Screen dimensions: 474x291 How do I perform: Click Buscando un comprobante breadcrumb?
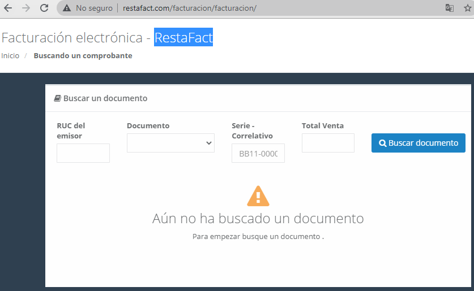coord(83,56)
